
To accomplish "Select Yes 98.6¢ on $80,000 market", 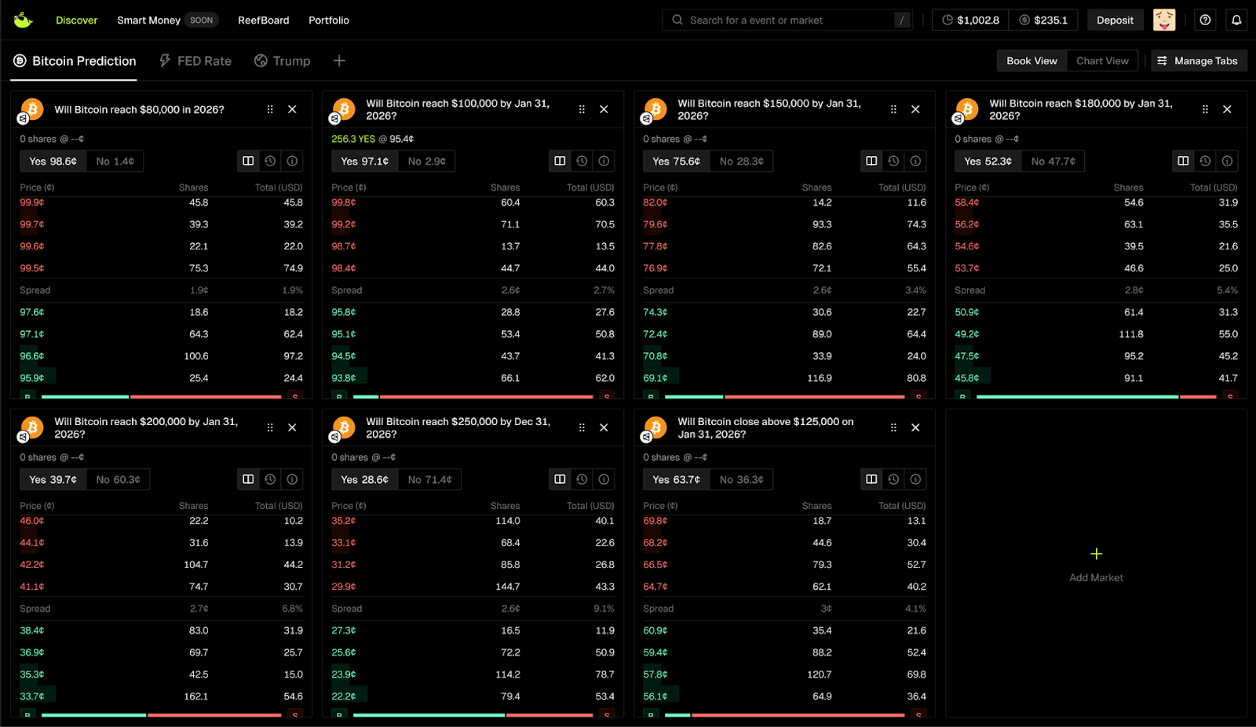I will pyautogui.click(x=53, y=162).
